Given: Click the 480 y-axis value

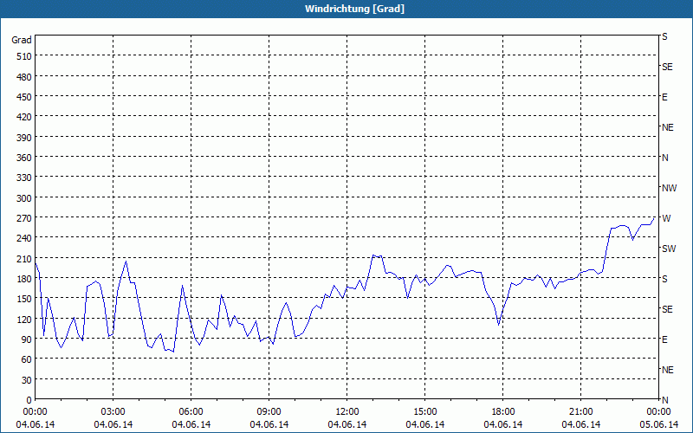Looking at the screenshot, I should tap(24, 77).
